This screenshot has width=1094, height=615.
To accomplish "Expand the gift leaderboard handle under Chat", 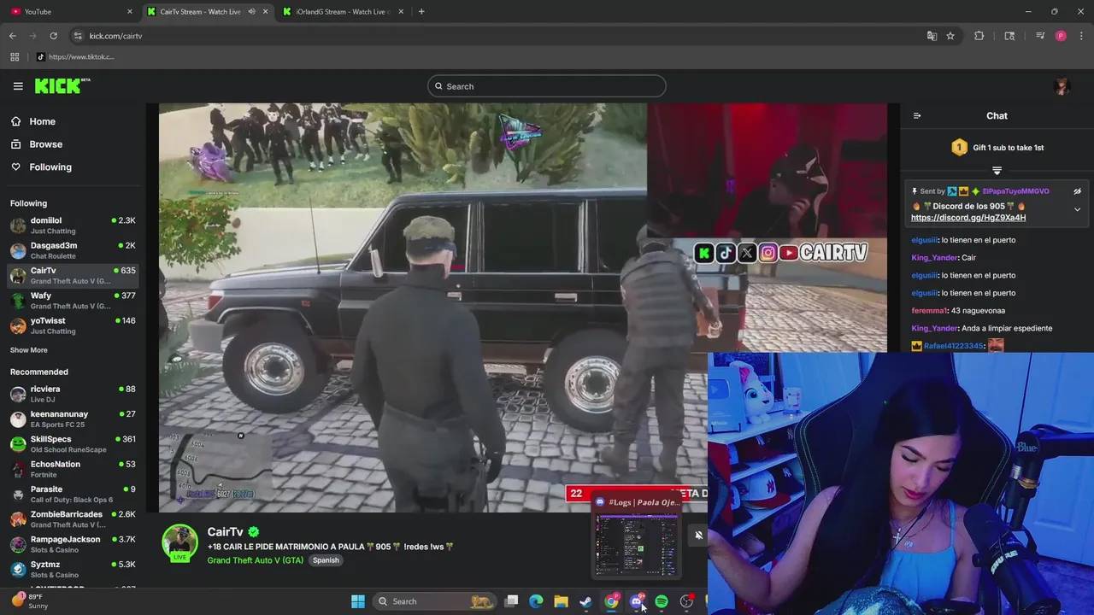I will [997, 171].
